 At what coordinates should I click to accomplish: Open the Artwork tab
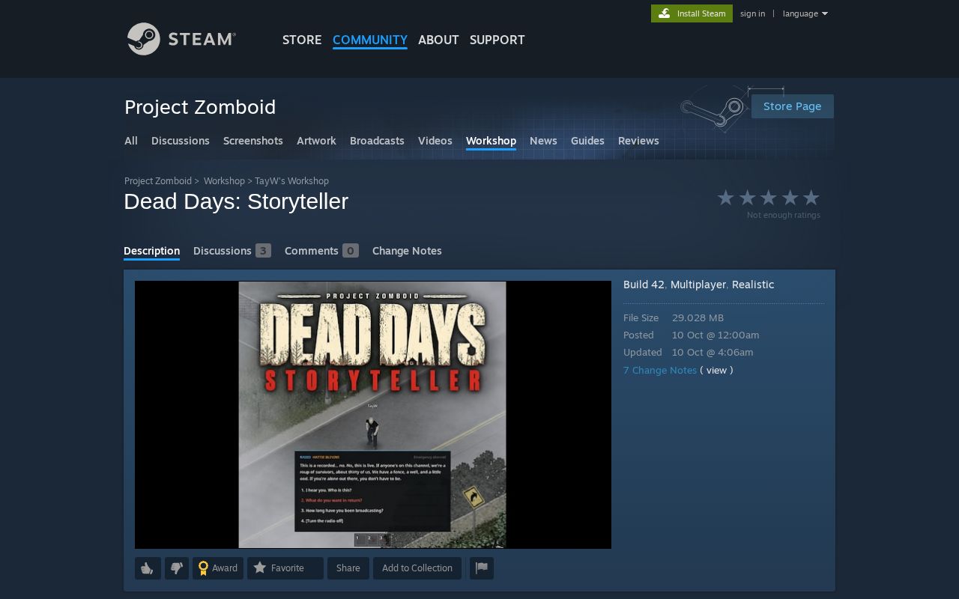316,141
